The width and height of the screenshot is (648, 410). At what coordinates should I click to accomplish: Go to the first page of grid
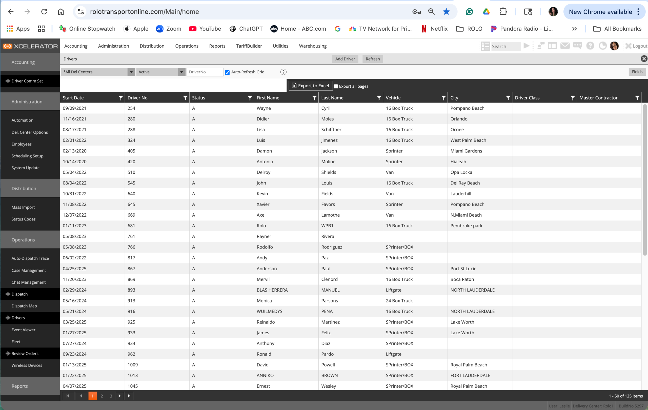coord(68,396)
